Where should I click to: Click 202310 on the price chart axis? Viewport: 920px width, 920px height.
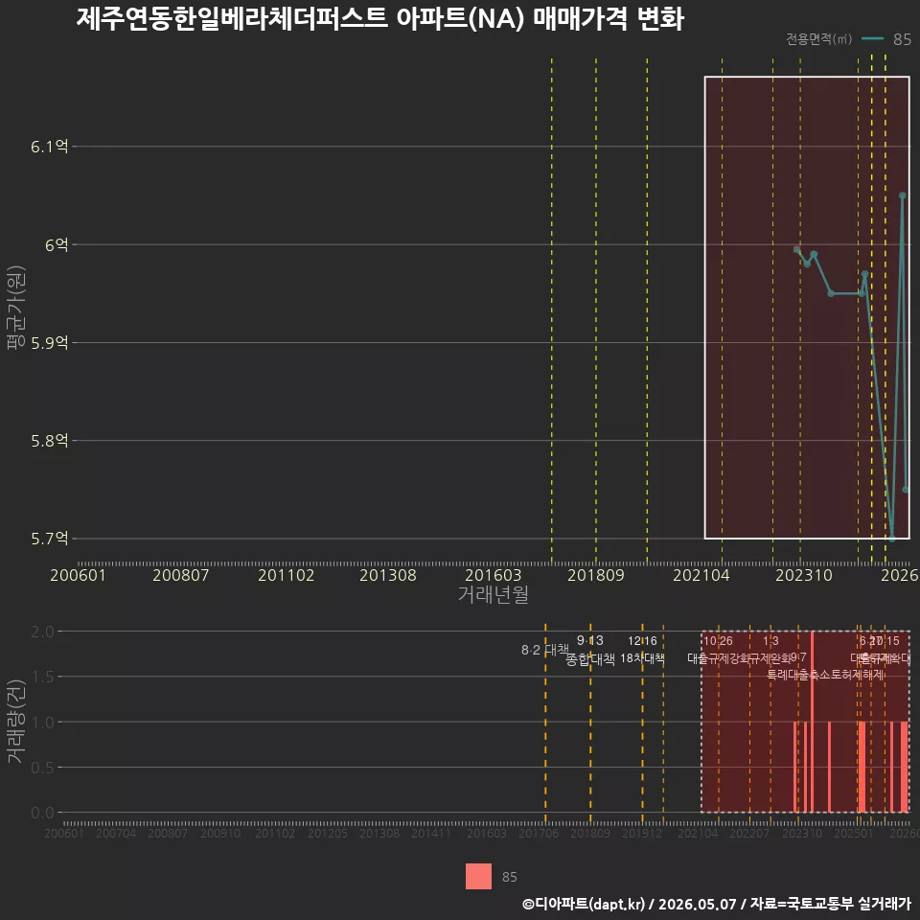(x=804, y=575)
